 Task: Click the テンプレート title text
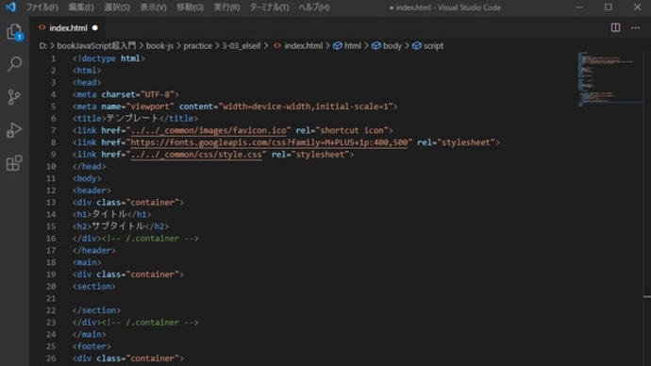(132, 118)
